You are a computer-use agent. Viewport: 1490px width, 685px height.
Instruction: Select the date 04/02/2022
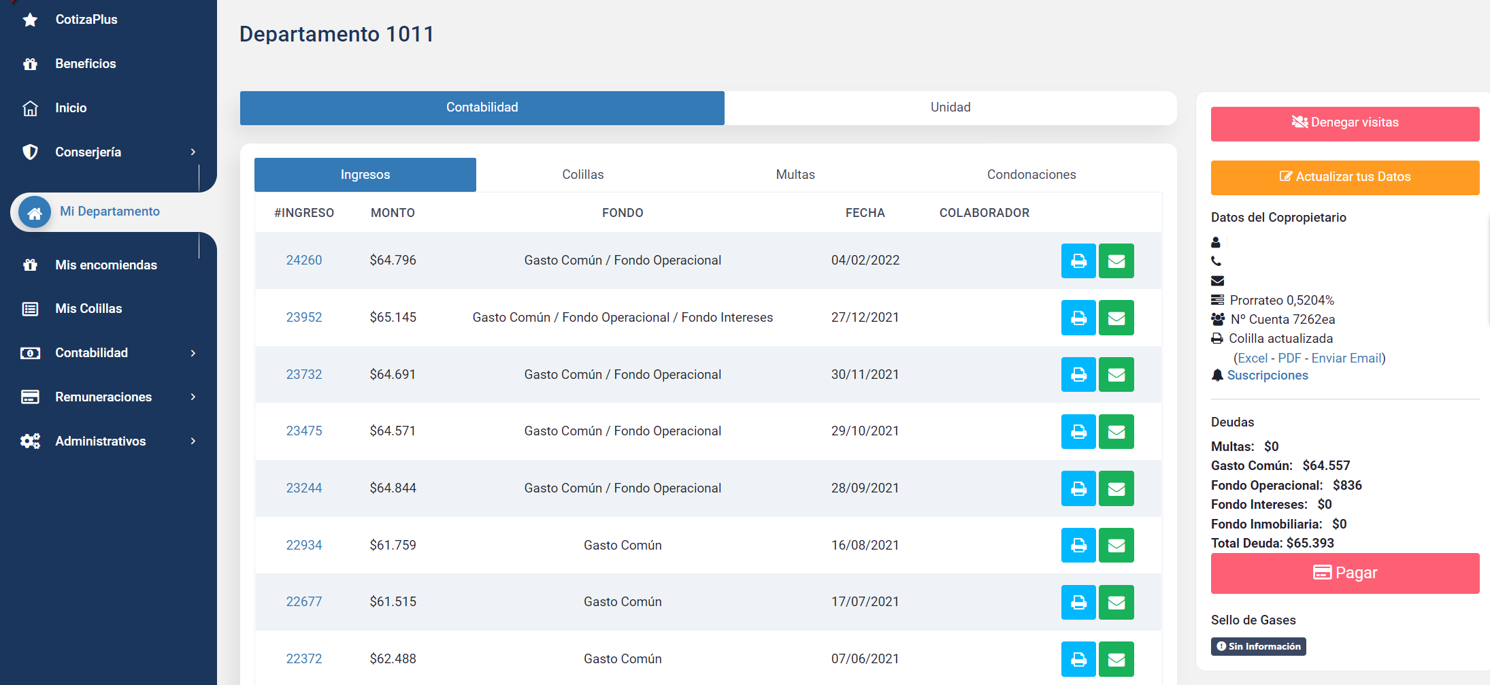click(x=865, y=261)
